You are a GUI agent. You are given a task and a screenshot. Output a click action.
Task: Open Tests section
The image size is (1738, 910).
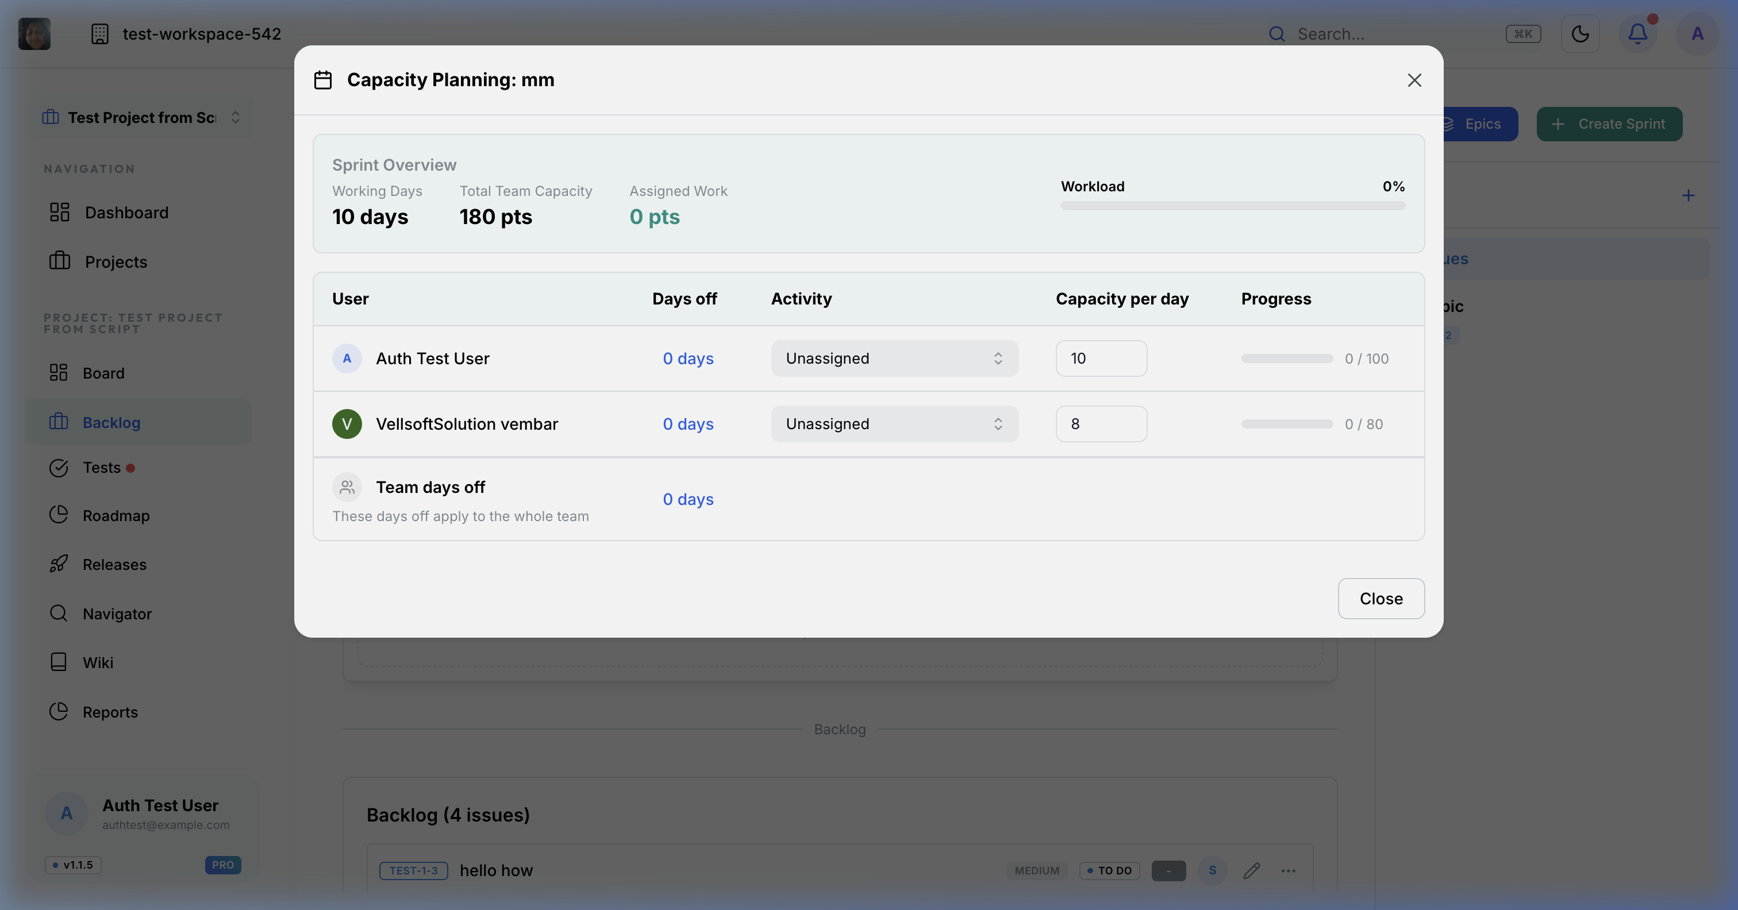coord(139,468)
